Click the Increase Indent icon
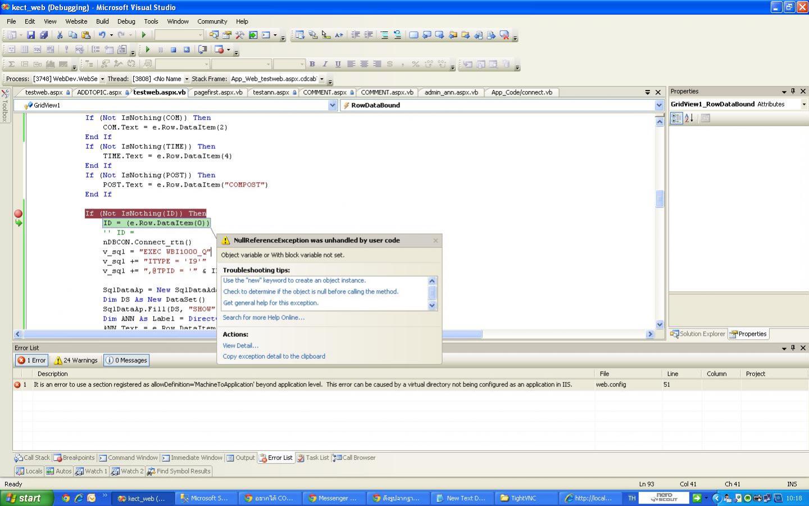809x506 pixels. click(368, 35)
